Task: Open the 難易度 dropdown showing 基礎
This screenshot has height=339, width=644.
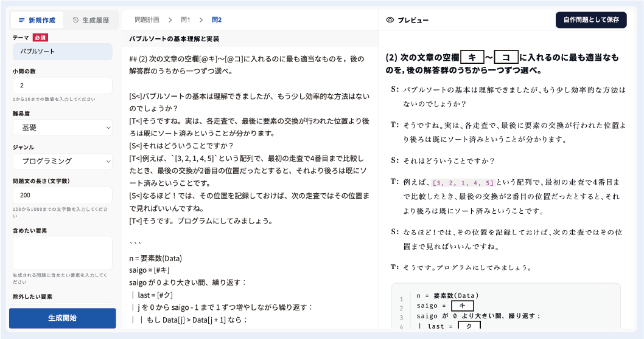Action: point(63,128)
